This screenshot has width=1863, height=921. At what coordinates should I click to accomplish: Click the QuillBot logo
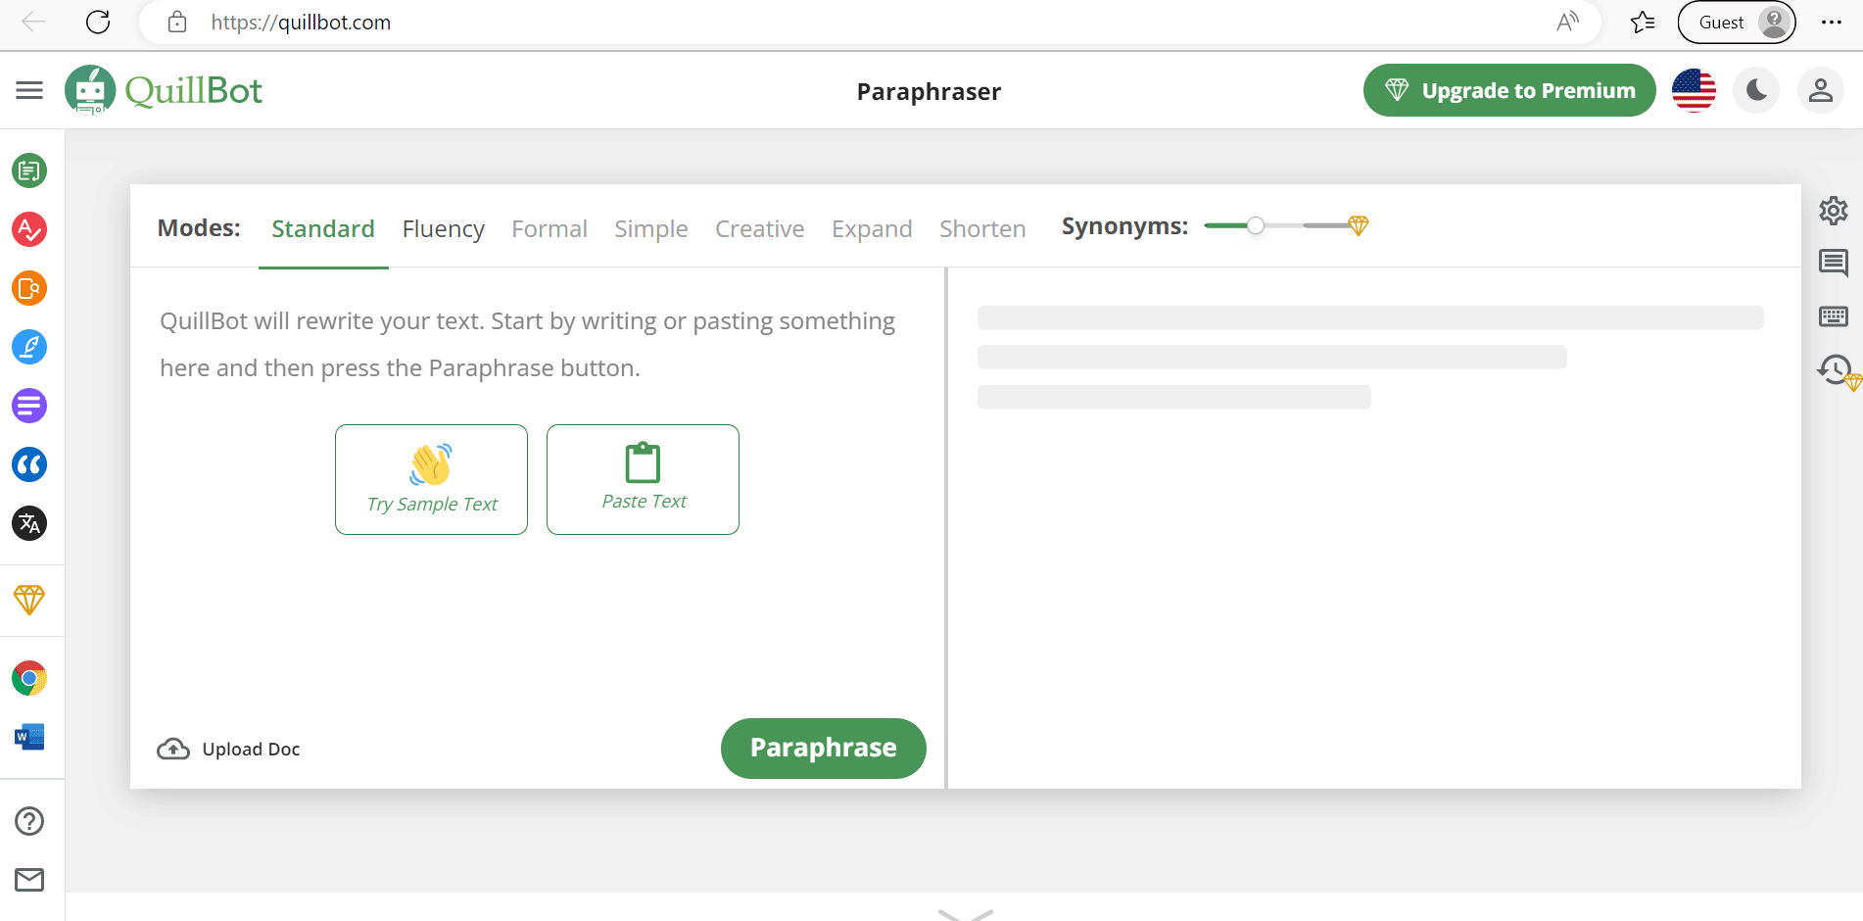pyautogui.click(x=164, y=90)
